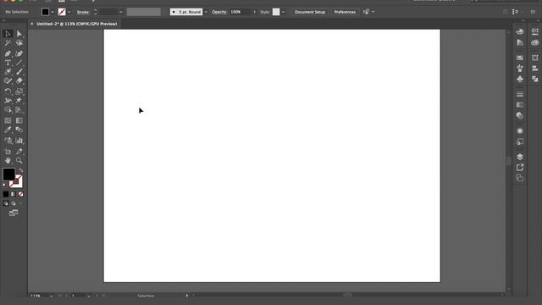Open the zoom level dropdown at 113%
542x305 pixels.
click(x=51, y=296)
